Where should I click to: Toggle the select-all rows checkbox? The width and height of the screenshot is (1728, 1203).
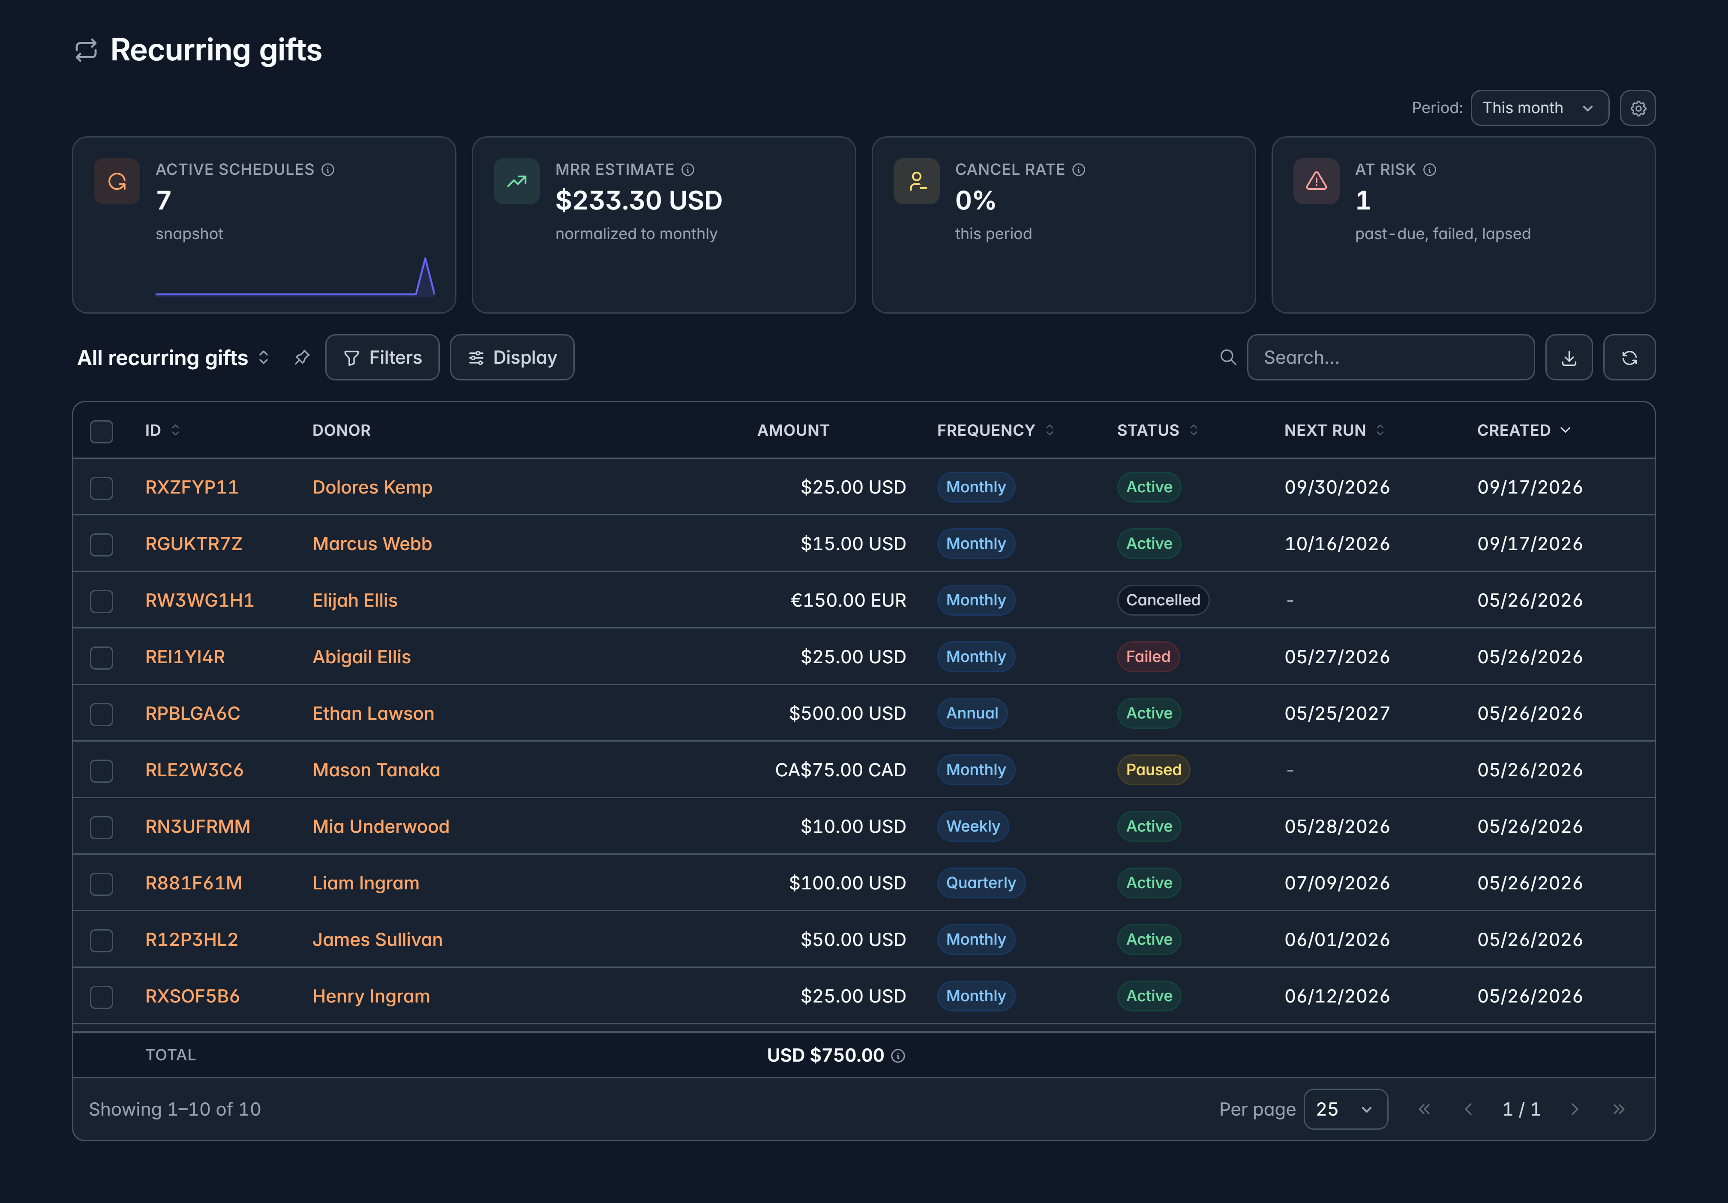coord(102,431)
